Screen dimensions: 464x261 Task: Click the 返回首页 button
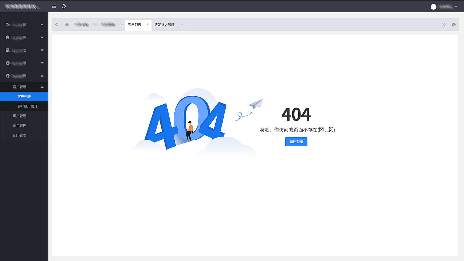tap(296, 142)
